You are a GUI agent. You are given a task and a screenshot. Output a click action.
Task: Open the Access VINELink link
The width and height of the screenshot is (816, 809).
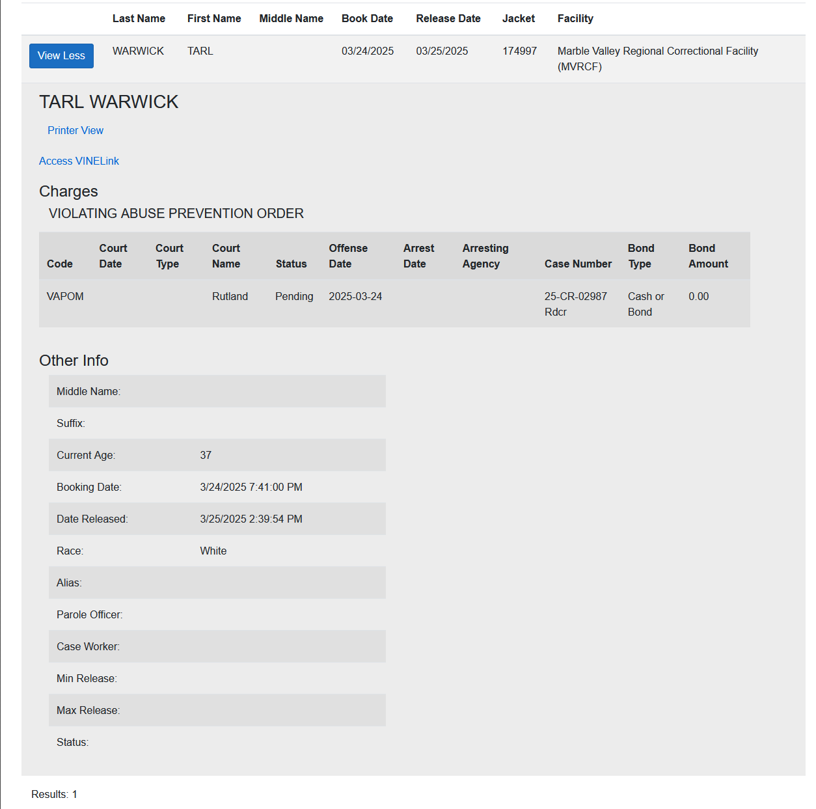click(x=79, y=161)
